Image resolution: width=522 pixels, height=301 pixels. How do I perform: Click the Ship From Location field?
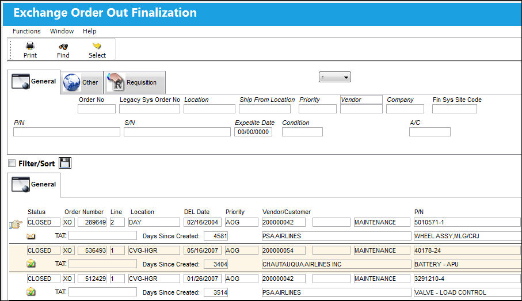coord(265,109)
